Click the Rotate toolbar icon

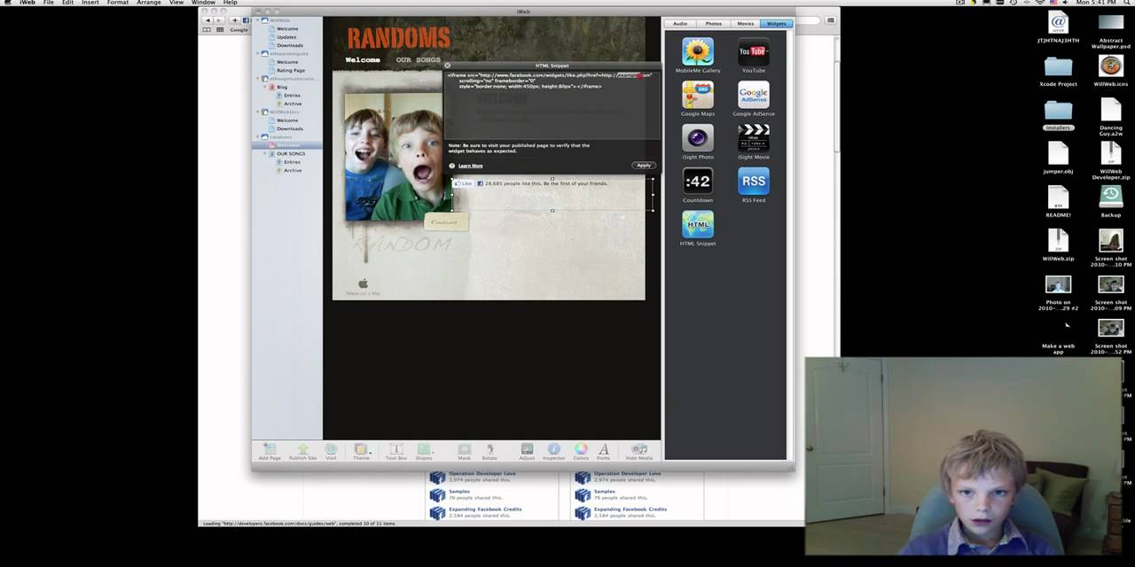(x=489, y=451)
